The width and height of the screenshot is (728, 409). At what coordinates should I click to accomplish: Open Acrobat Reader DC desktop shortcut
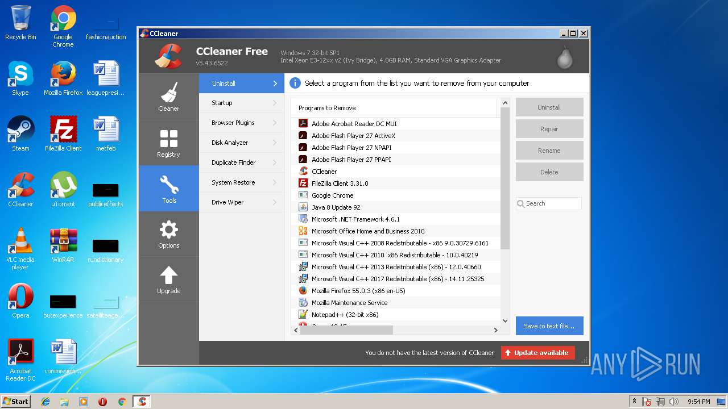tap(20, 360)
